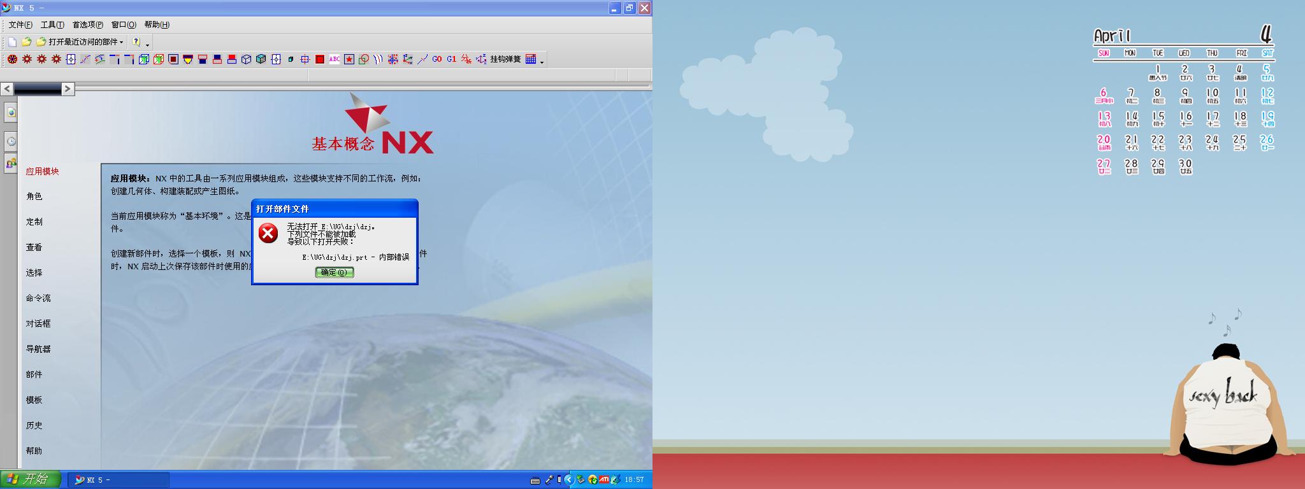Click the pink ABC text icon
Image resolution: width=1305 pixels, height=489 pixels.
point(335,59)
